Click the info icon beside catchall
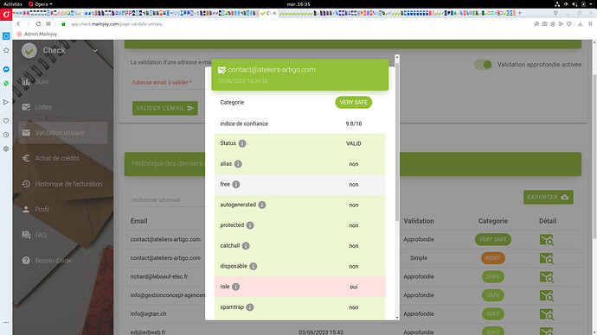Screen dimensions: 597x335 click(x=246, y=246)
